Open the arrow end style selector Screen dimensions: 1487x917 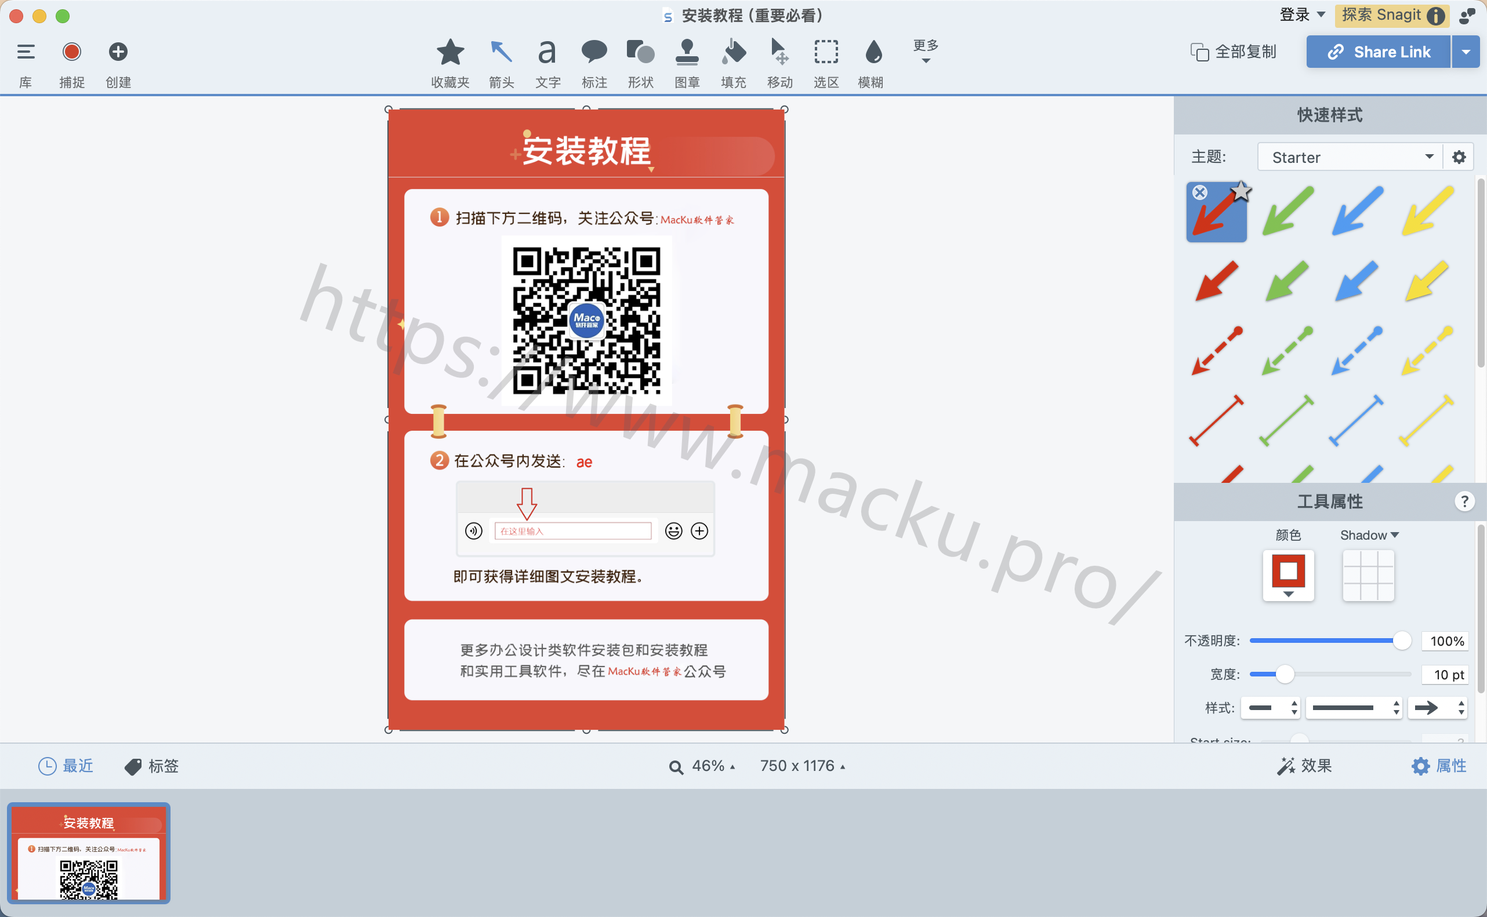tap(1437, 708)
